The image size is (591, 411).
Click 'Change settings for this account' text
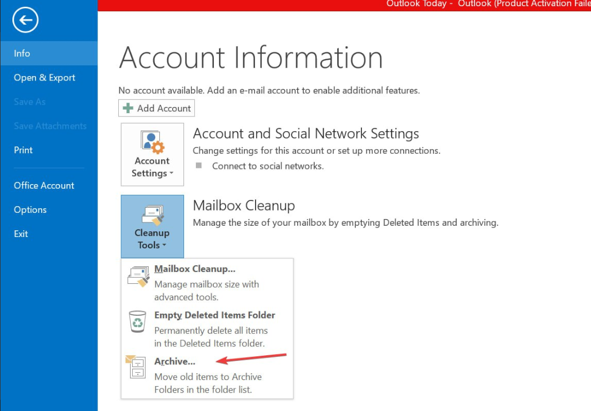point(316,150)
